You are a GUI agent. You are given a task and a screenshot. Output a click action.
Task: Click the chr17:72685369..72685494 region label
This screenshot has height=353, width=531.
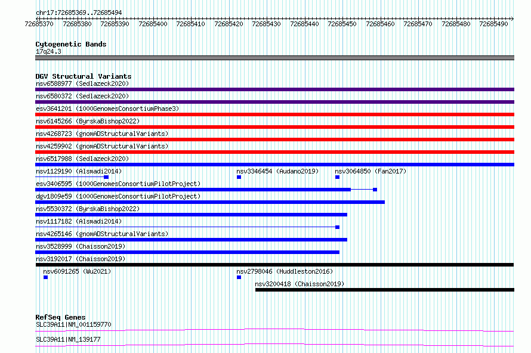(79, 13)
